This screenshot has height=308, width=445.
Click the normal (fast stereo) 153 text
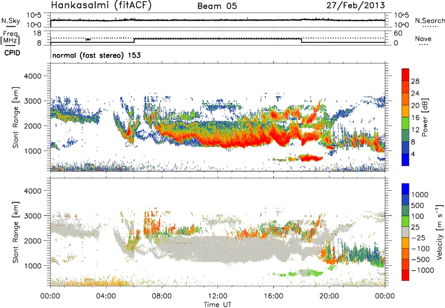click(96, 55)
